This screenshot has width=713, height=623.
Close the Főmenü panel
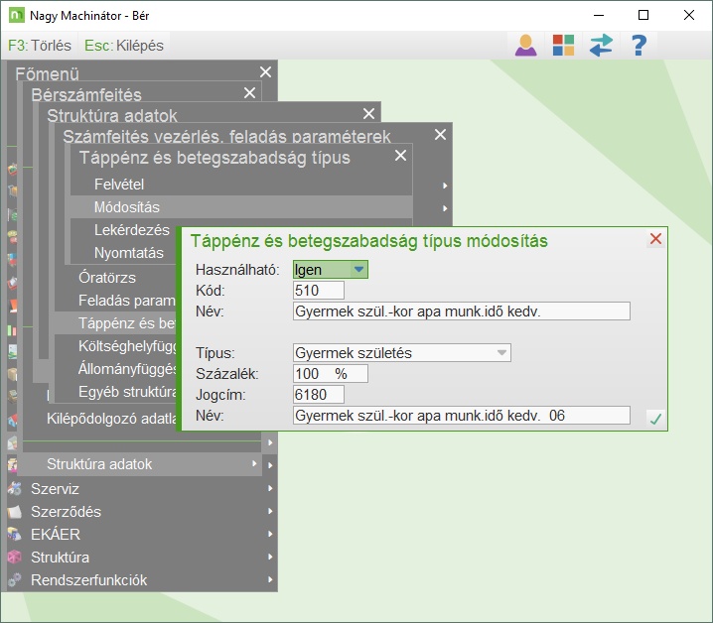pos(265,71)
